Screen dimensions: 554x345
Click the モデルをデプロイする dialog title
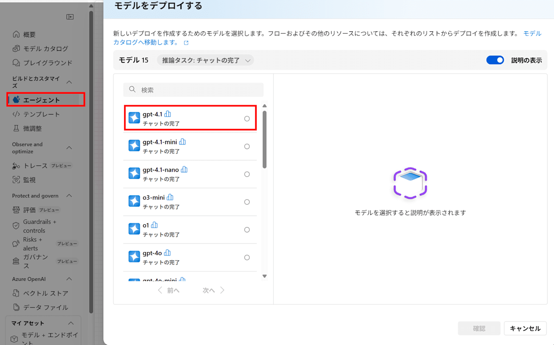[x=158, y=6]
